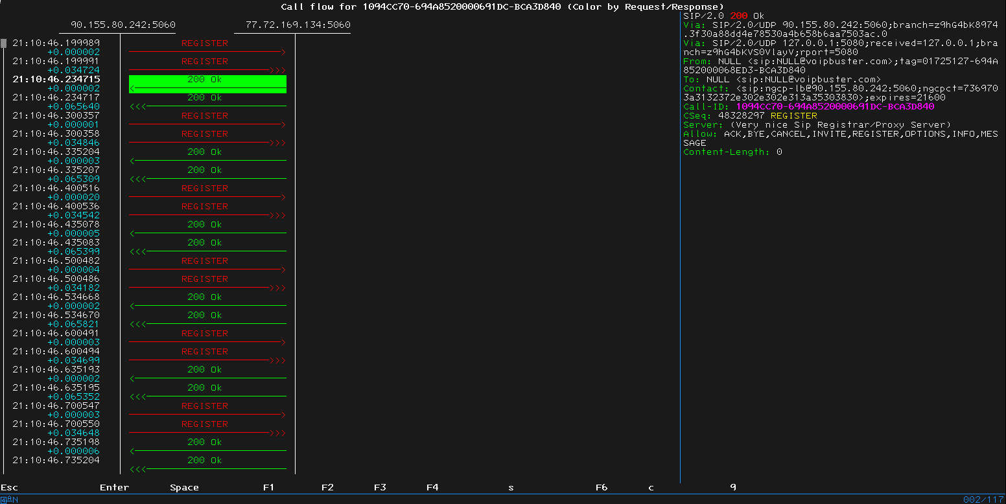Click the F2 key hint in footer
This screenshot has width=1006, height=504.
[327, 487]
